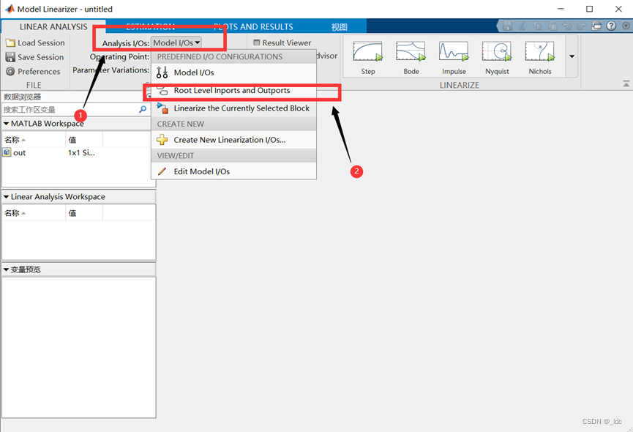Select Edit Model I/Os entry
Image resolution: width=633 pixels, height=432 pixels.
pos(233,171)
